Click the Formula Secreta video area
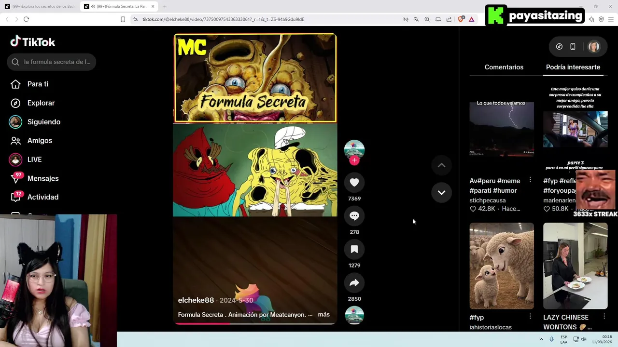 [255, 179]
